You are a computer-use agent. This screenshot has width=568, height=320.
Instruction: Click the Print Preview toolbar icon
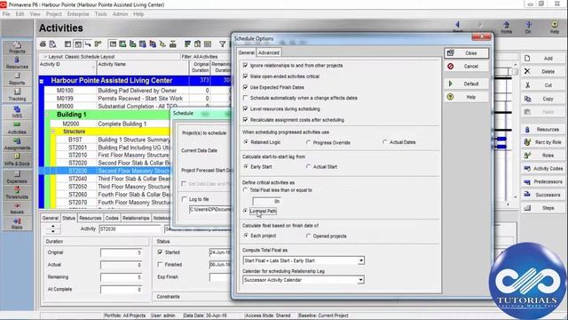click(x=52, y=44)
